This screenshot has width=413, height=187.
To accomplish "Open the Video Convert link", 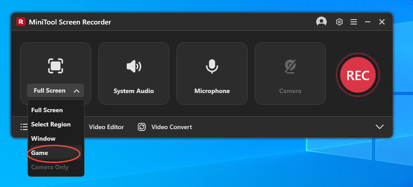I will (x=172, y=127).
